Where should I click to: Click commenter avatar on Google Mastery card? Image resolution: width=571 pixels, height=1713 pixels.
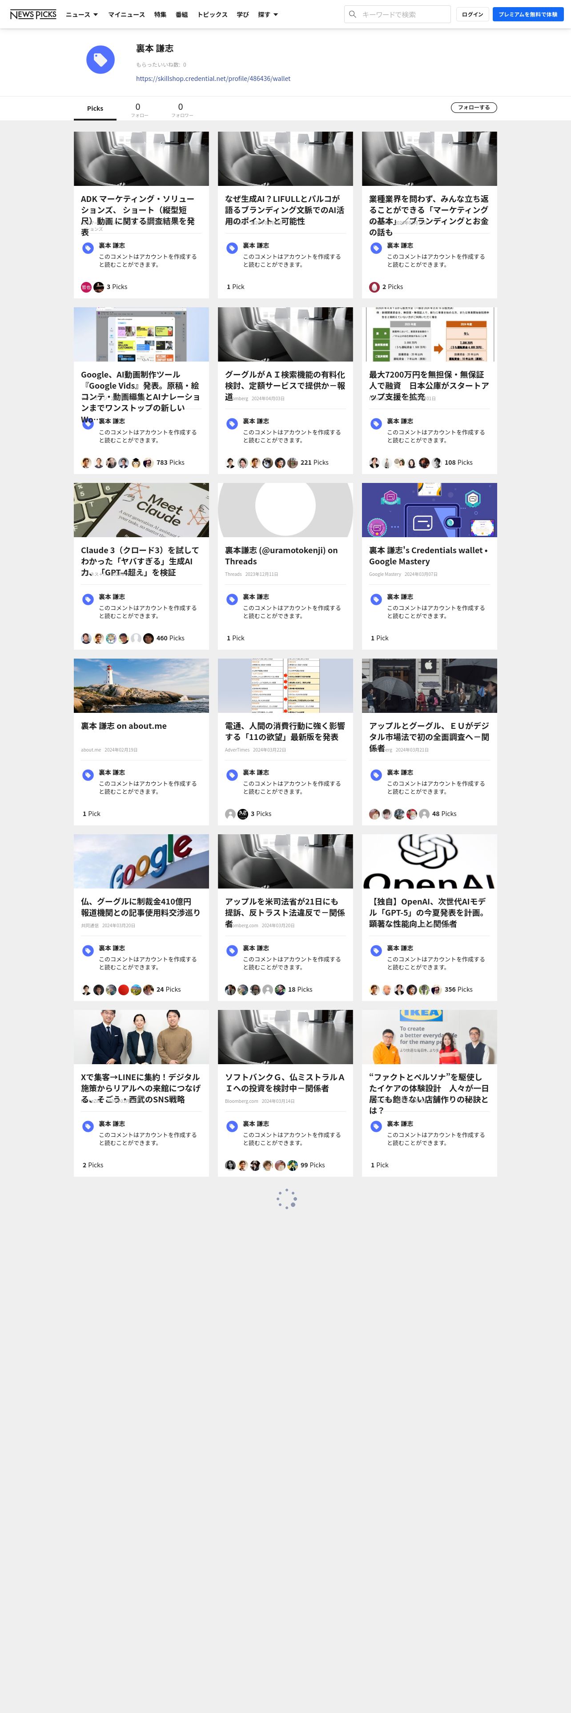coord(376,599)
